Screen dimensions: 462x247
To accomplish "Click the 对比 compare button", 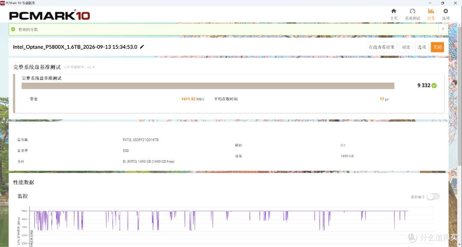I will click(406, 47).
